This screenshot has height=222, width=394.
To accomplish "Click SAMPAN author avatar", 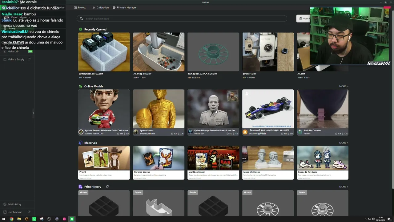I will (245, 132).
